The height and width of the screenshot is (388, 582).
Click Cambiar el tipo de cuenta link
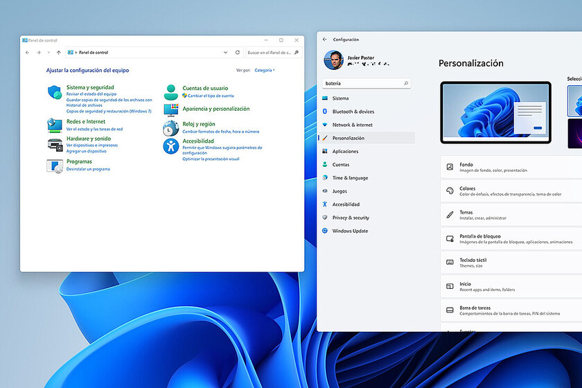pyautogui.click(x=211, y=96)
